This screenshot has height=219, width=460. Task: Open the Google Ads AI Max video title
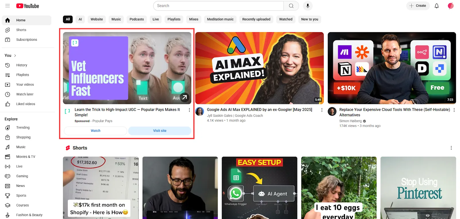pos(260,110)
